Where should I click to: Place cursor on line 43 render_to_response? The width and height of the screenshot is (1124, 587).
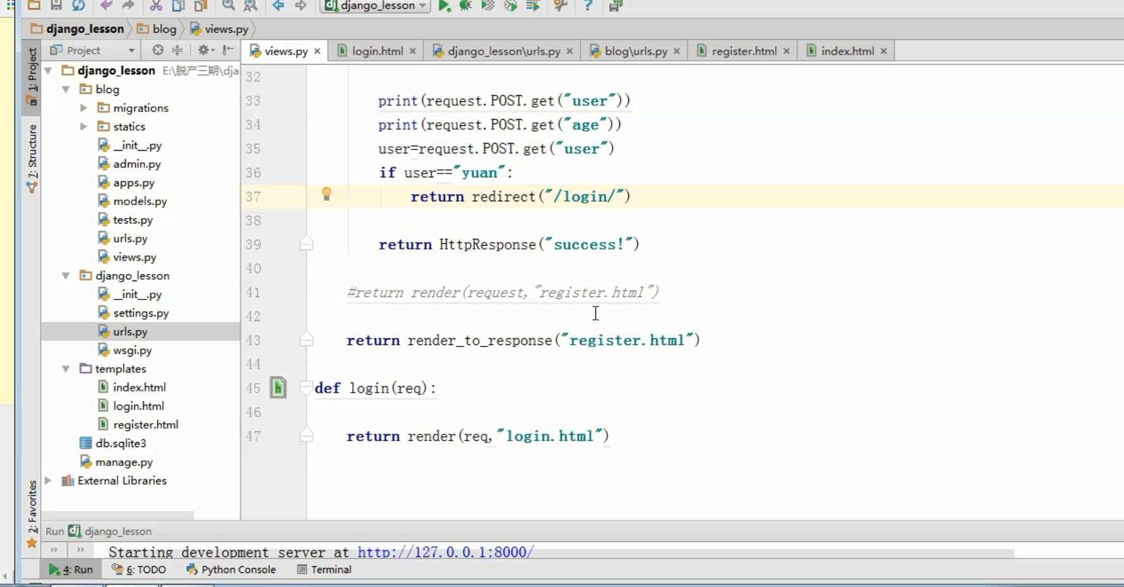tap(479, 340)
